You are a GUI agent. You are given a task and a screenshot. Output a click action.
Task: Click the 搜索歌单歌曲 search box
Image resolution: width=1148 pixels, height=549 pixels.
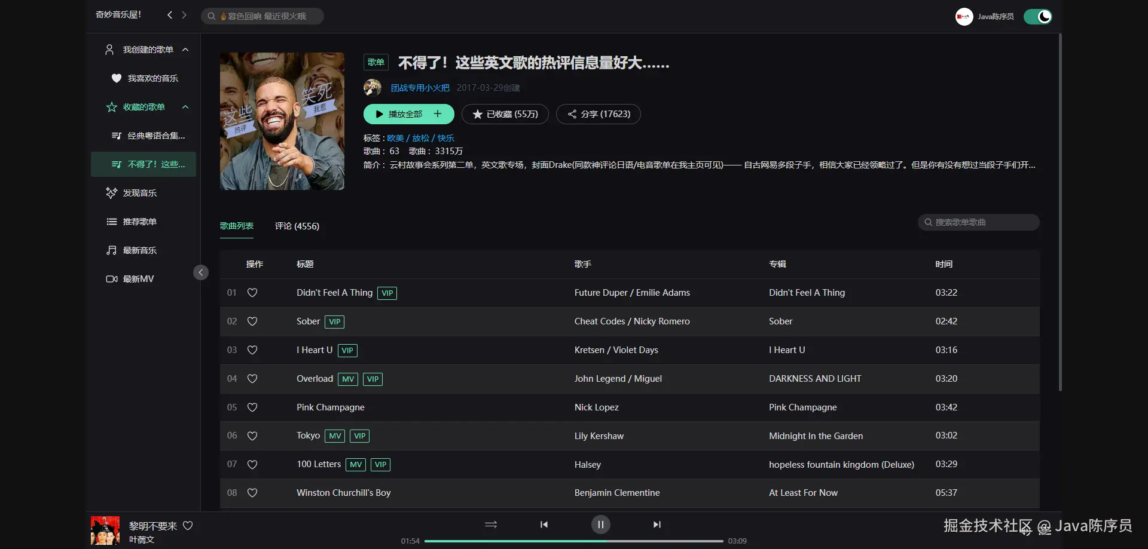[979, 222]
